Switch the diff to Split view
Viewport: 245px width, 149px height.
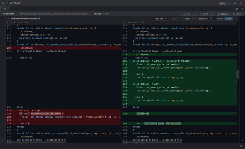click(x=228, y=19)
